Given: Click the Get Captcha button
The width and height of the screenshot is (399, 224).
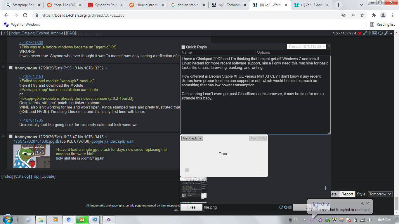Looking at the screenshot, I should click(x=192, y=138).
